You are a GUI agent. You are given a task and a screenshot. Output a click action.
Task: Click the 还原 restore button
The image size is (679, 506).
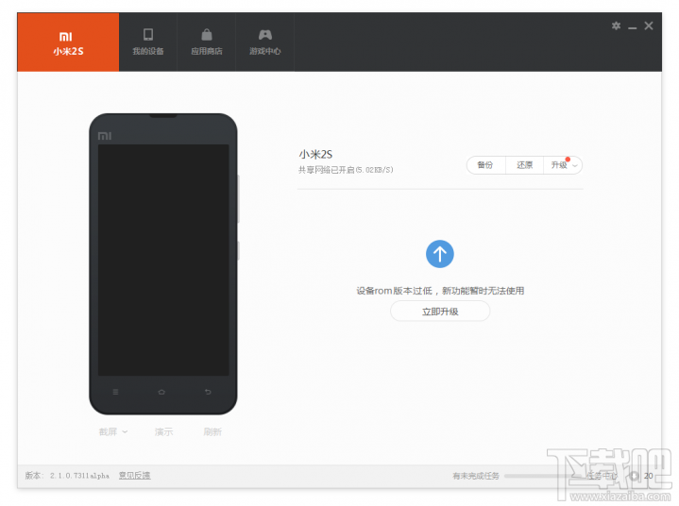pyautogui.click(x=524, y=165)
